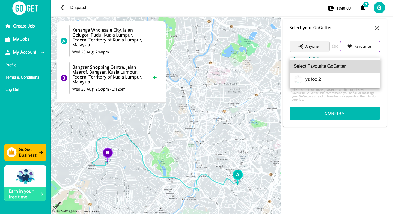Click the teal A marker on map
This screenshot has height=214, width=393.
pos(237,174)
